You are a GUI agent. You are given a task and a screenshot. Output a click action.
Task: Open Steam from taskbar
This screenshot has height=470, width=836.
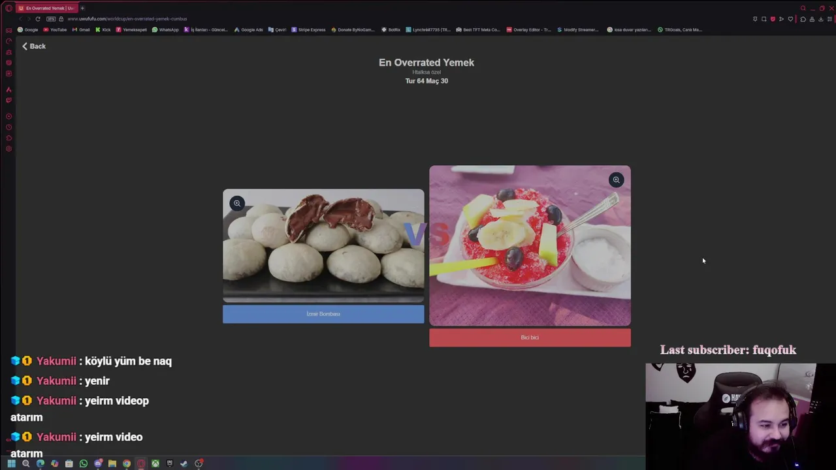click(184, 463)
